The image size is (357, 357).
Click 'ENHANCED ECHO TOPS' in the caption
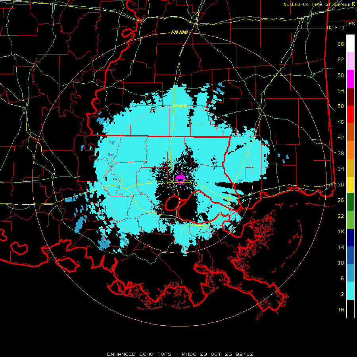coord(139,354)
